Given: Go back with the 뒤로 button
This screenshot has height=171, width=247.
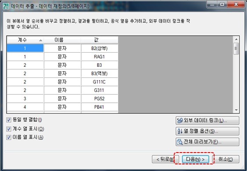Looking at the screenshot, I should click(165, 159).
